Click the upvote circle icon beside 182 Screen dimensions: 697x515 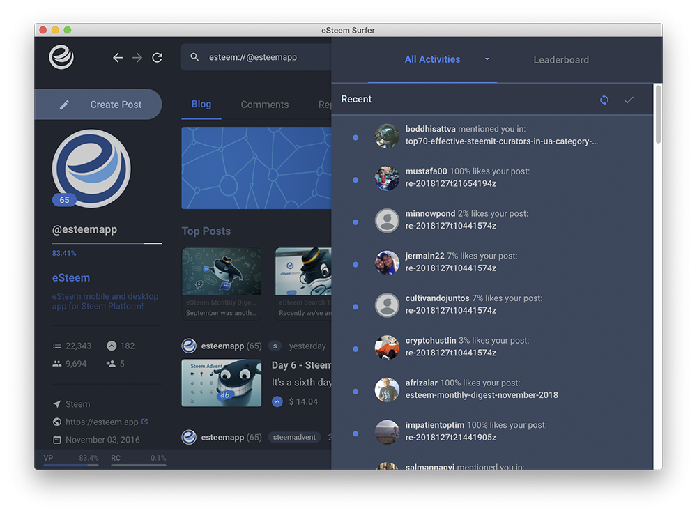coord(112,346)
